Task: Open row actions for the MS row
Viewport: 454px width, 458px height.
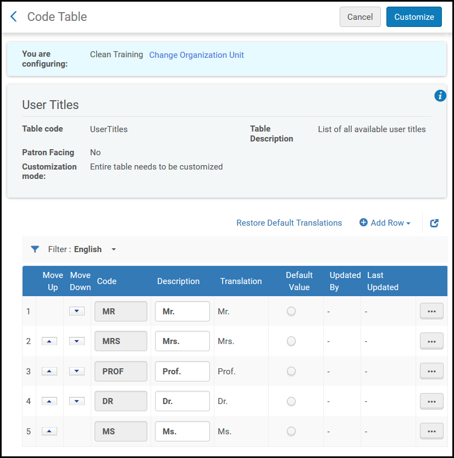Action: 431,431
